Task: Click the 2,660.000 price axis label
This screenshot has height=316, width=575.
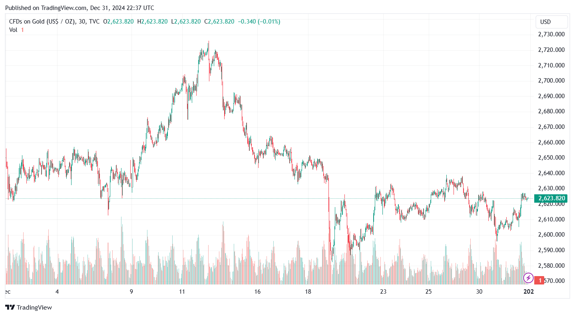Action: tap(551, 142)
